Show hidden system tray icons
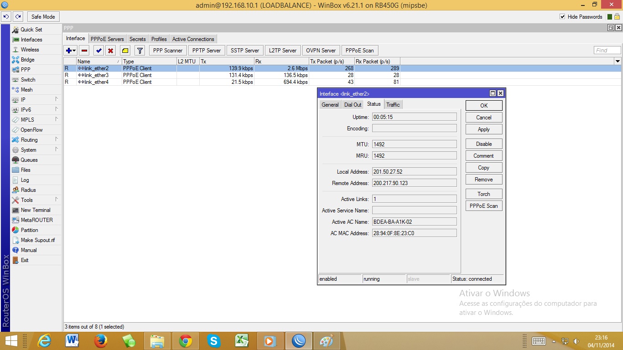623x350 pixels. 554,341
